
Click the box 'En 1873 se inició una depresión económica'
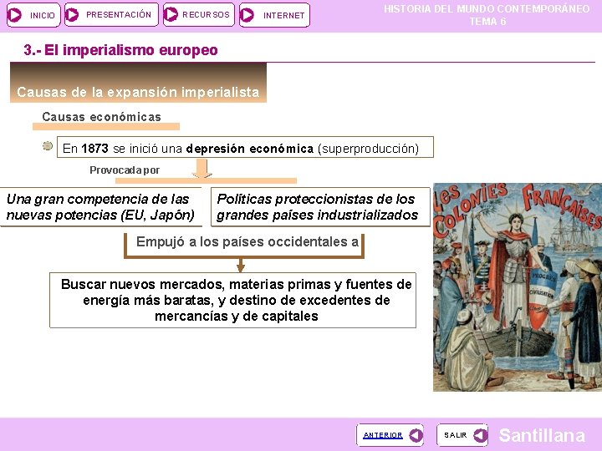tap(245, 147)
